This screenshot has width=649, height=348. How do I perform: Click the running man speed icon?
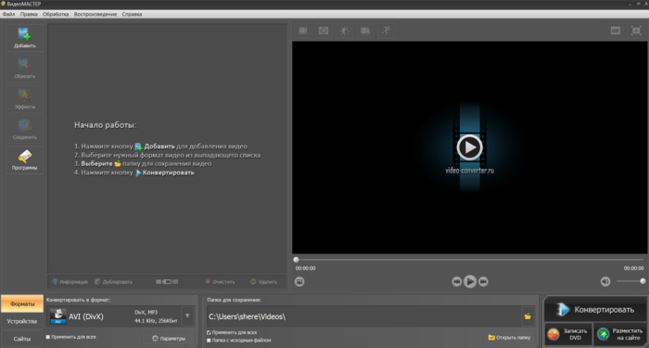tap(386, 31)
